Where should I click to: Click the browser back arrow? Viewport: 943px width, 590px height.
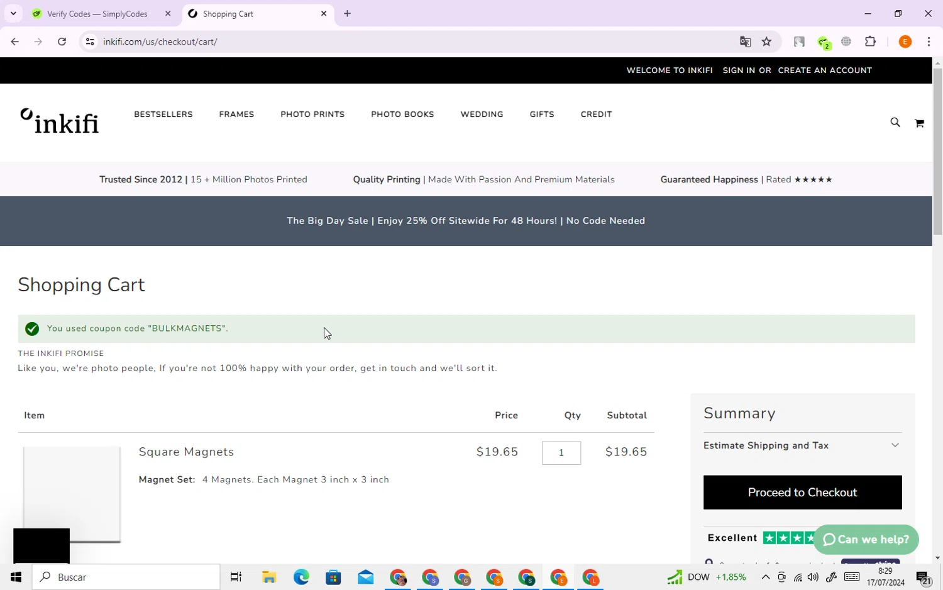point(15,42)
